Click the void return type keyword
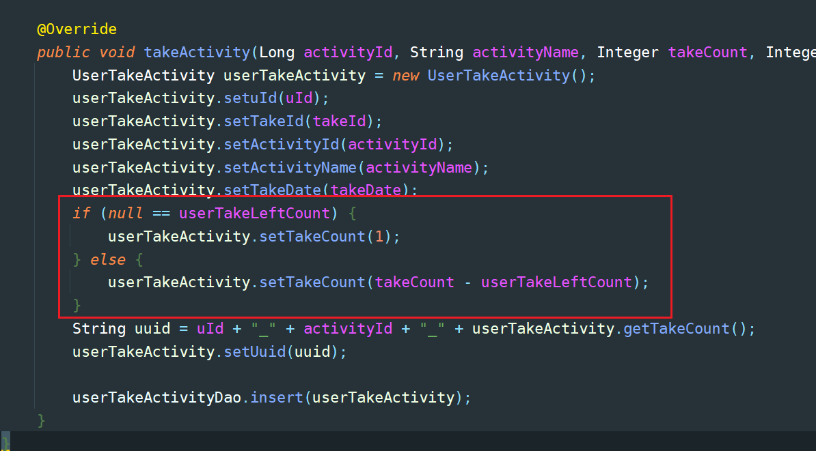This screenshot has height=451, width=816. coord(117,53)
